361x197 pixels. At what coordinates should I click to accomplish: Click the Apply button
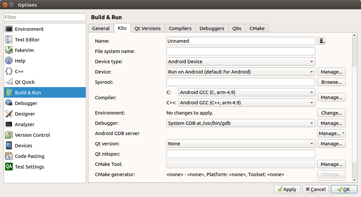287,189
